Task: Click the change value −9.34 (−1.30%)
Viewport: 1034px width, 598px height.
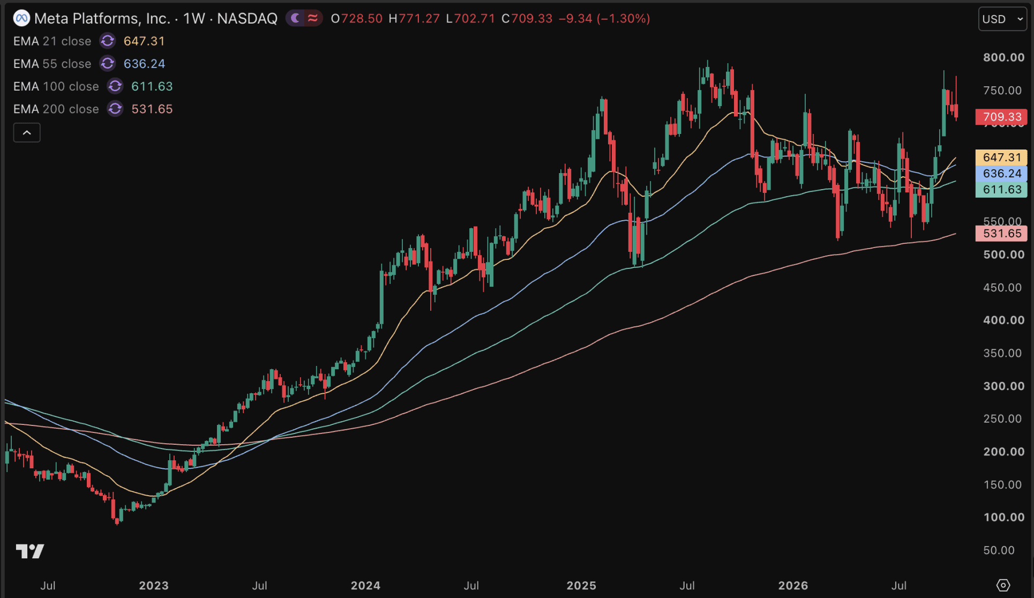Action: click(x=604, y=19)
